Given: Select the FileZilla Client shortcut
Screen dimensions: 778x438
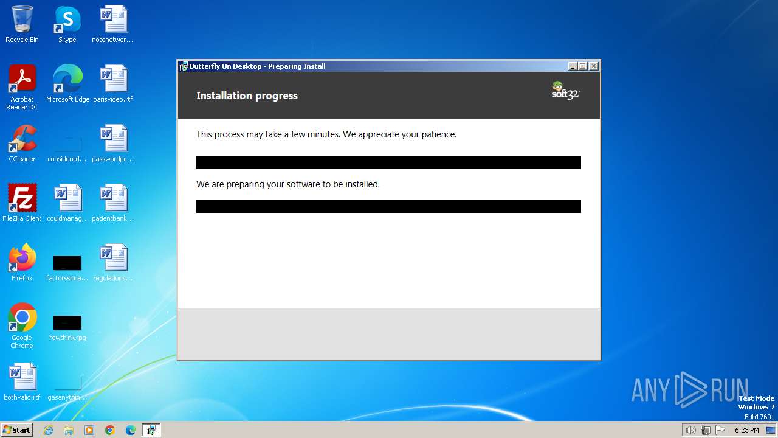Looking at the screenshot, I should [22, 203].
